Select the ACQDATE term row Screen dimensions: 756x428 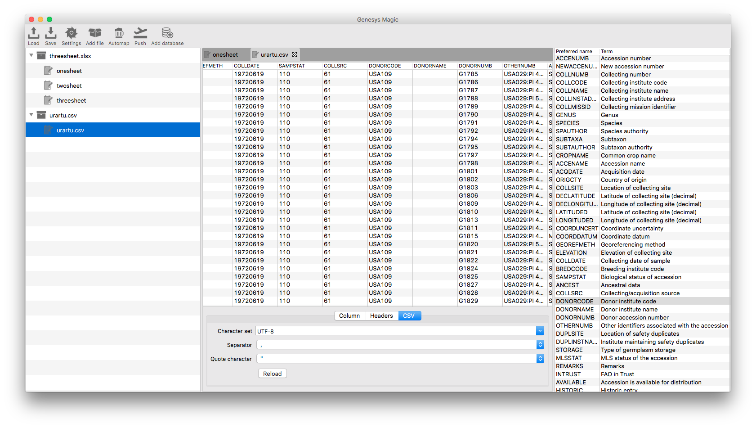(x=642, y=171)
